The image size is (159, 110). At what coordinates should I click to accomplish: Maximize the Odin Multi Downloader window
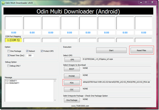146,2
